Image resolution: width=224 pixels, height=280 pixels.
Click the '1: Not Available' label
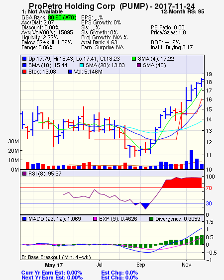(42, 11)
